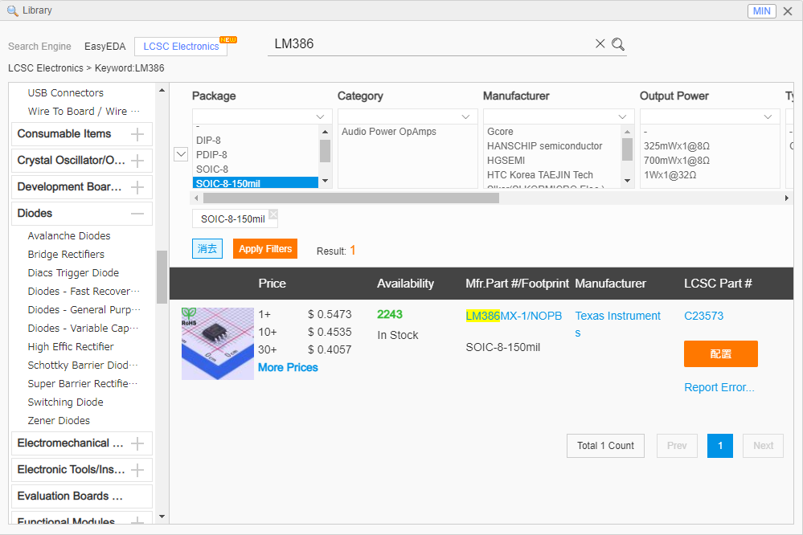Open the Texas Instruments manufacturer link
This screenshot has height=535, width=803.
coord(617,324)
